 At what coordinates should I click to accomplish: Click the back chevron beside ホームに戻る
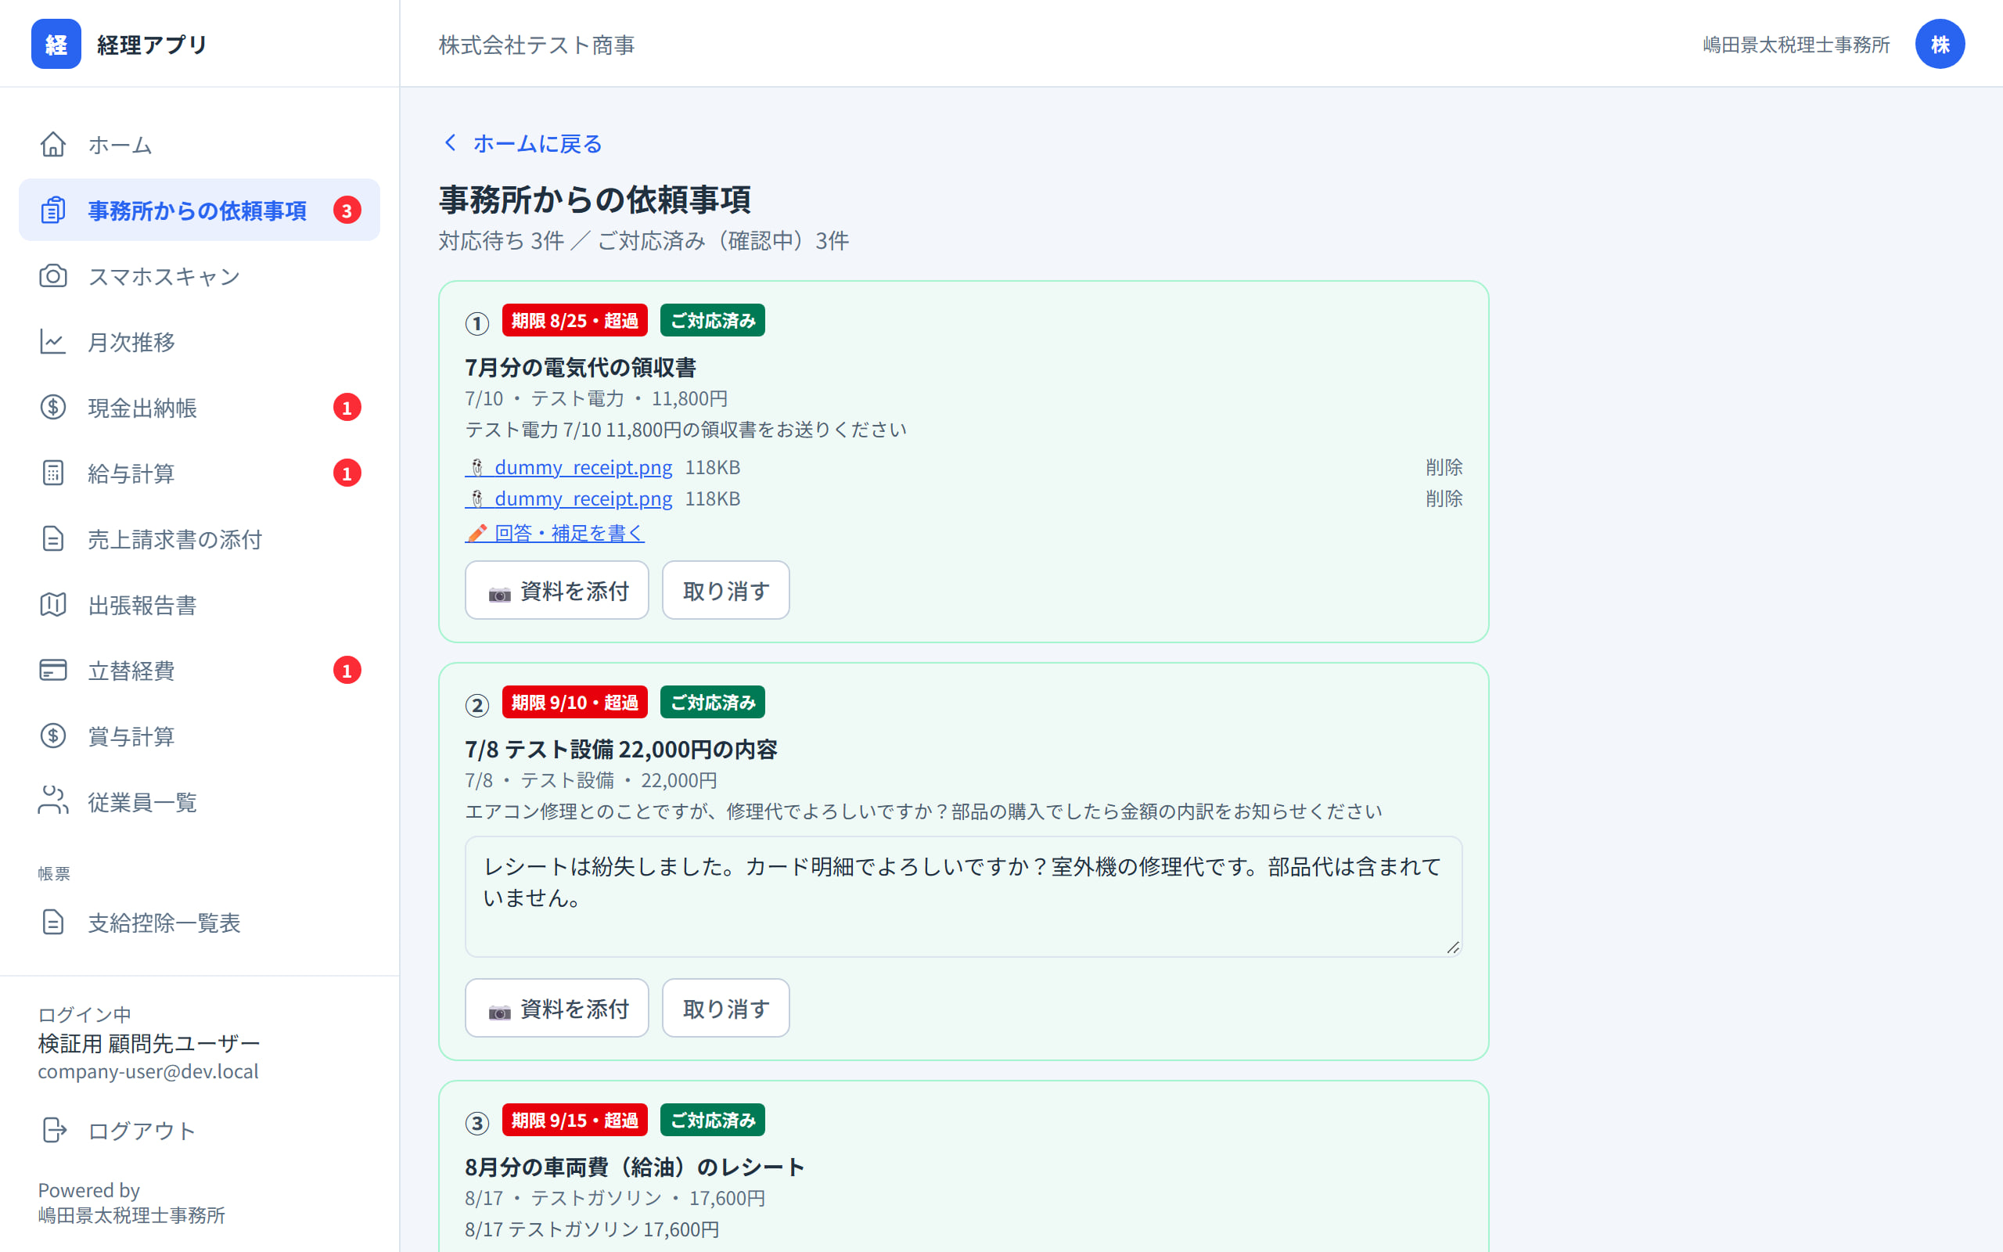pos(450,143)
